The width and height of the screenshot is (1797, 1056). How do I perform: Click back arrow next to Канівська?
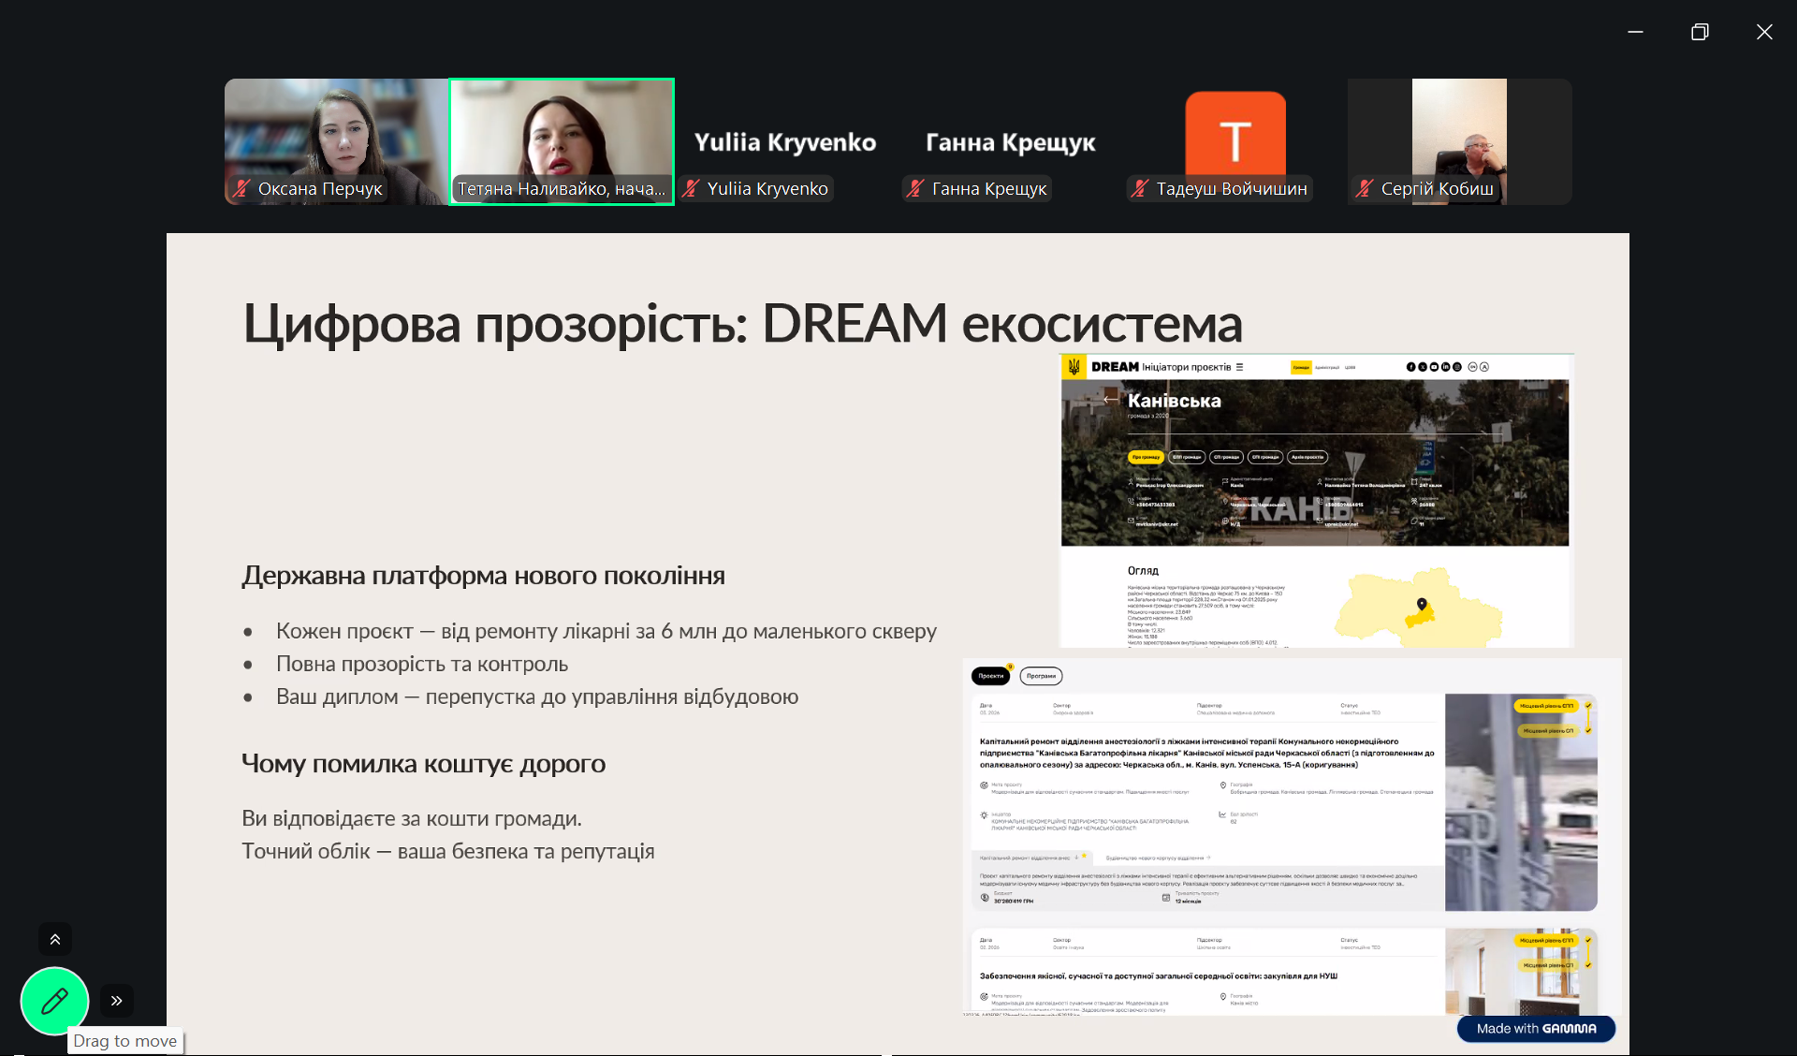(x=1111, y=400)
